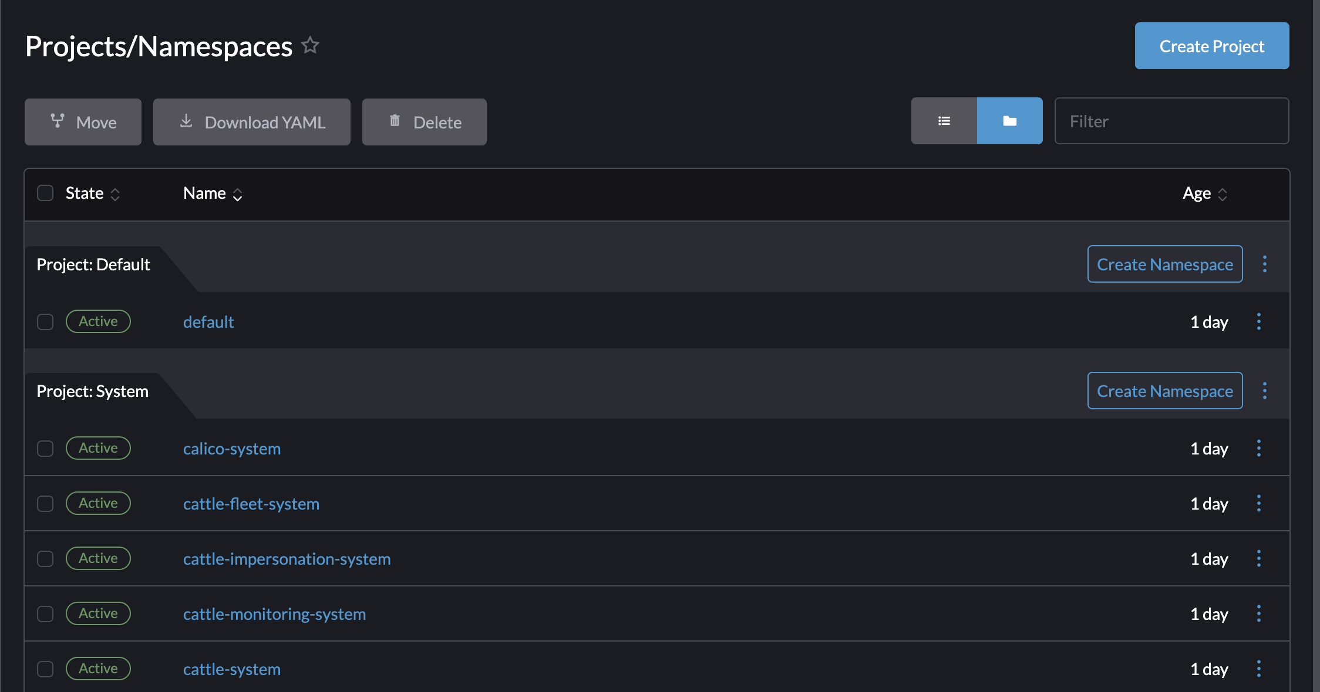This screenshot has width=1320, height=692.
Task: Open the kebab menu for calico-system
Action: point(1259,448)
